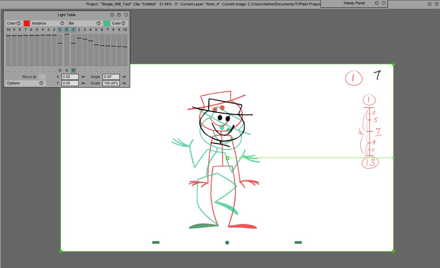
Task: Enable next-frame 3 on the green side
Action: point(85,30)
